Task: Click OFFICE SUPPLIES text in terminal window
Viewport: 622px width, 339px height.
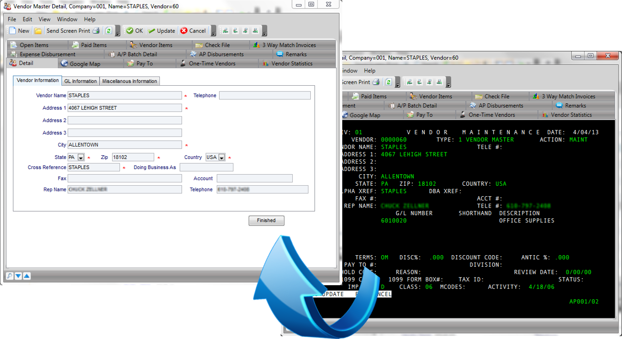Action: 527,221
